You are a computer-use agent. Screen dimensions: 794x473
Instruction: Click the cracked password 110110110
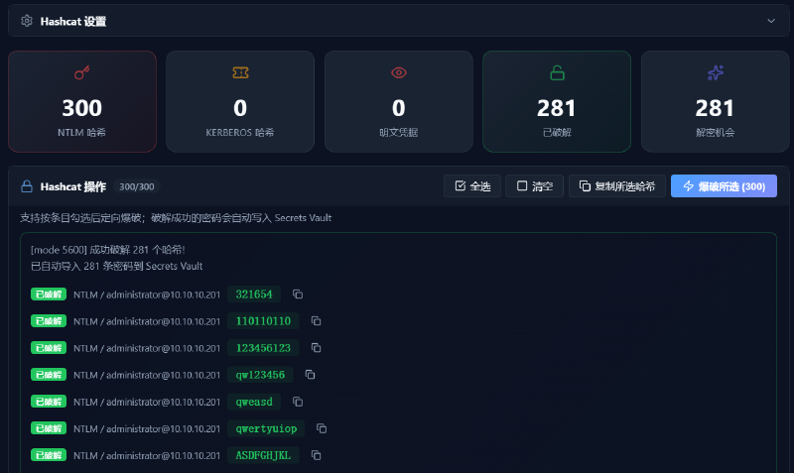[263, 320]
